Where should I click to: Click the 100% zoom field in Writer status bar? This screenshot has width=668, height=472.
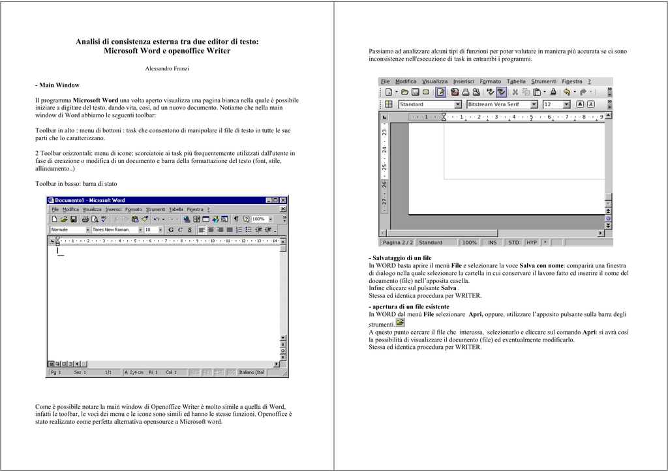click(470, 243)
